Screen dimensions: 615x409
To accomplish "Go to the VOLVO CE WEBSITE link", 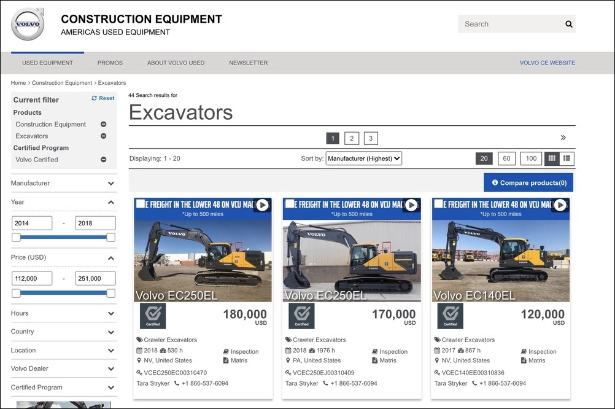I will click(x=547, y=62).
